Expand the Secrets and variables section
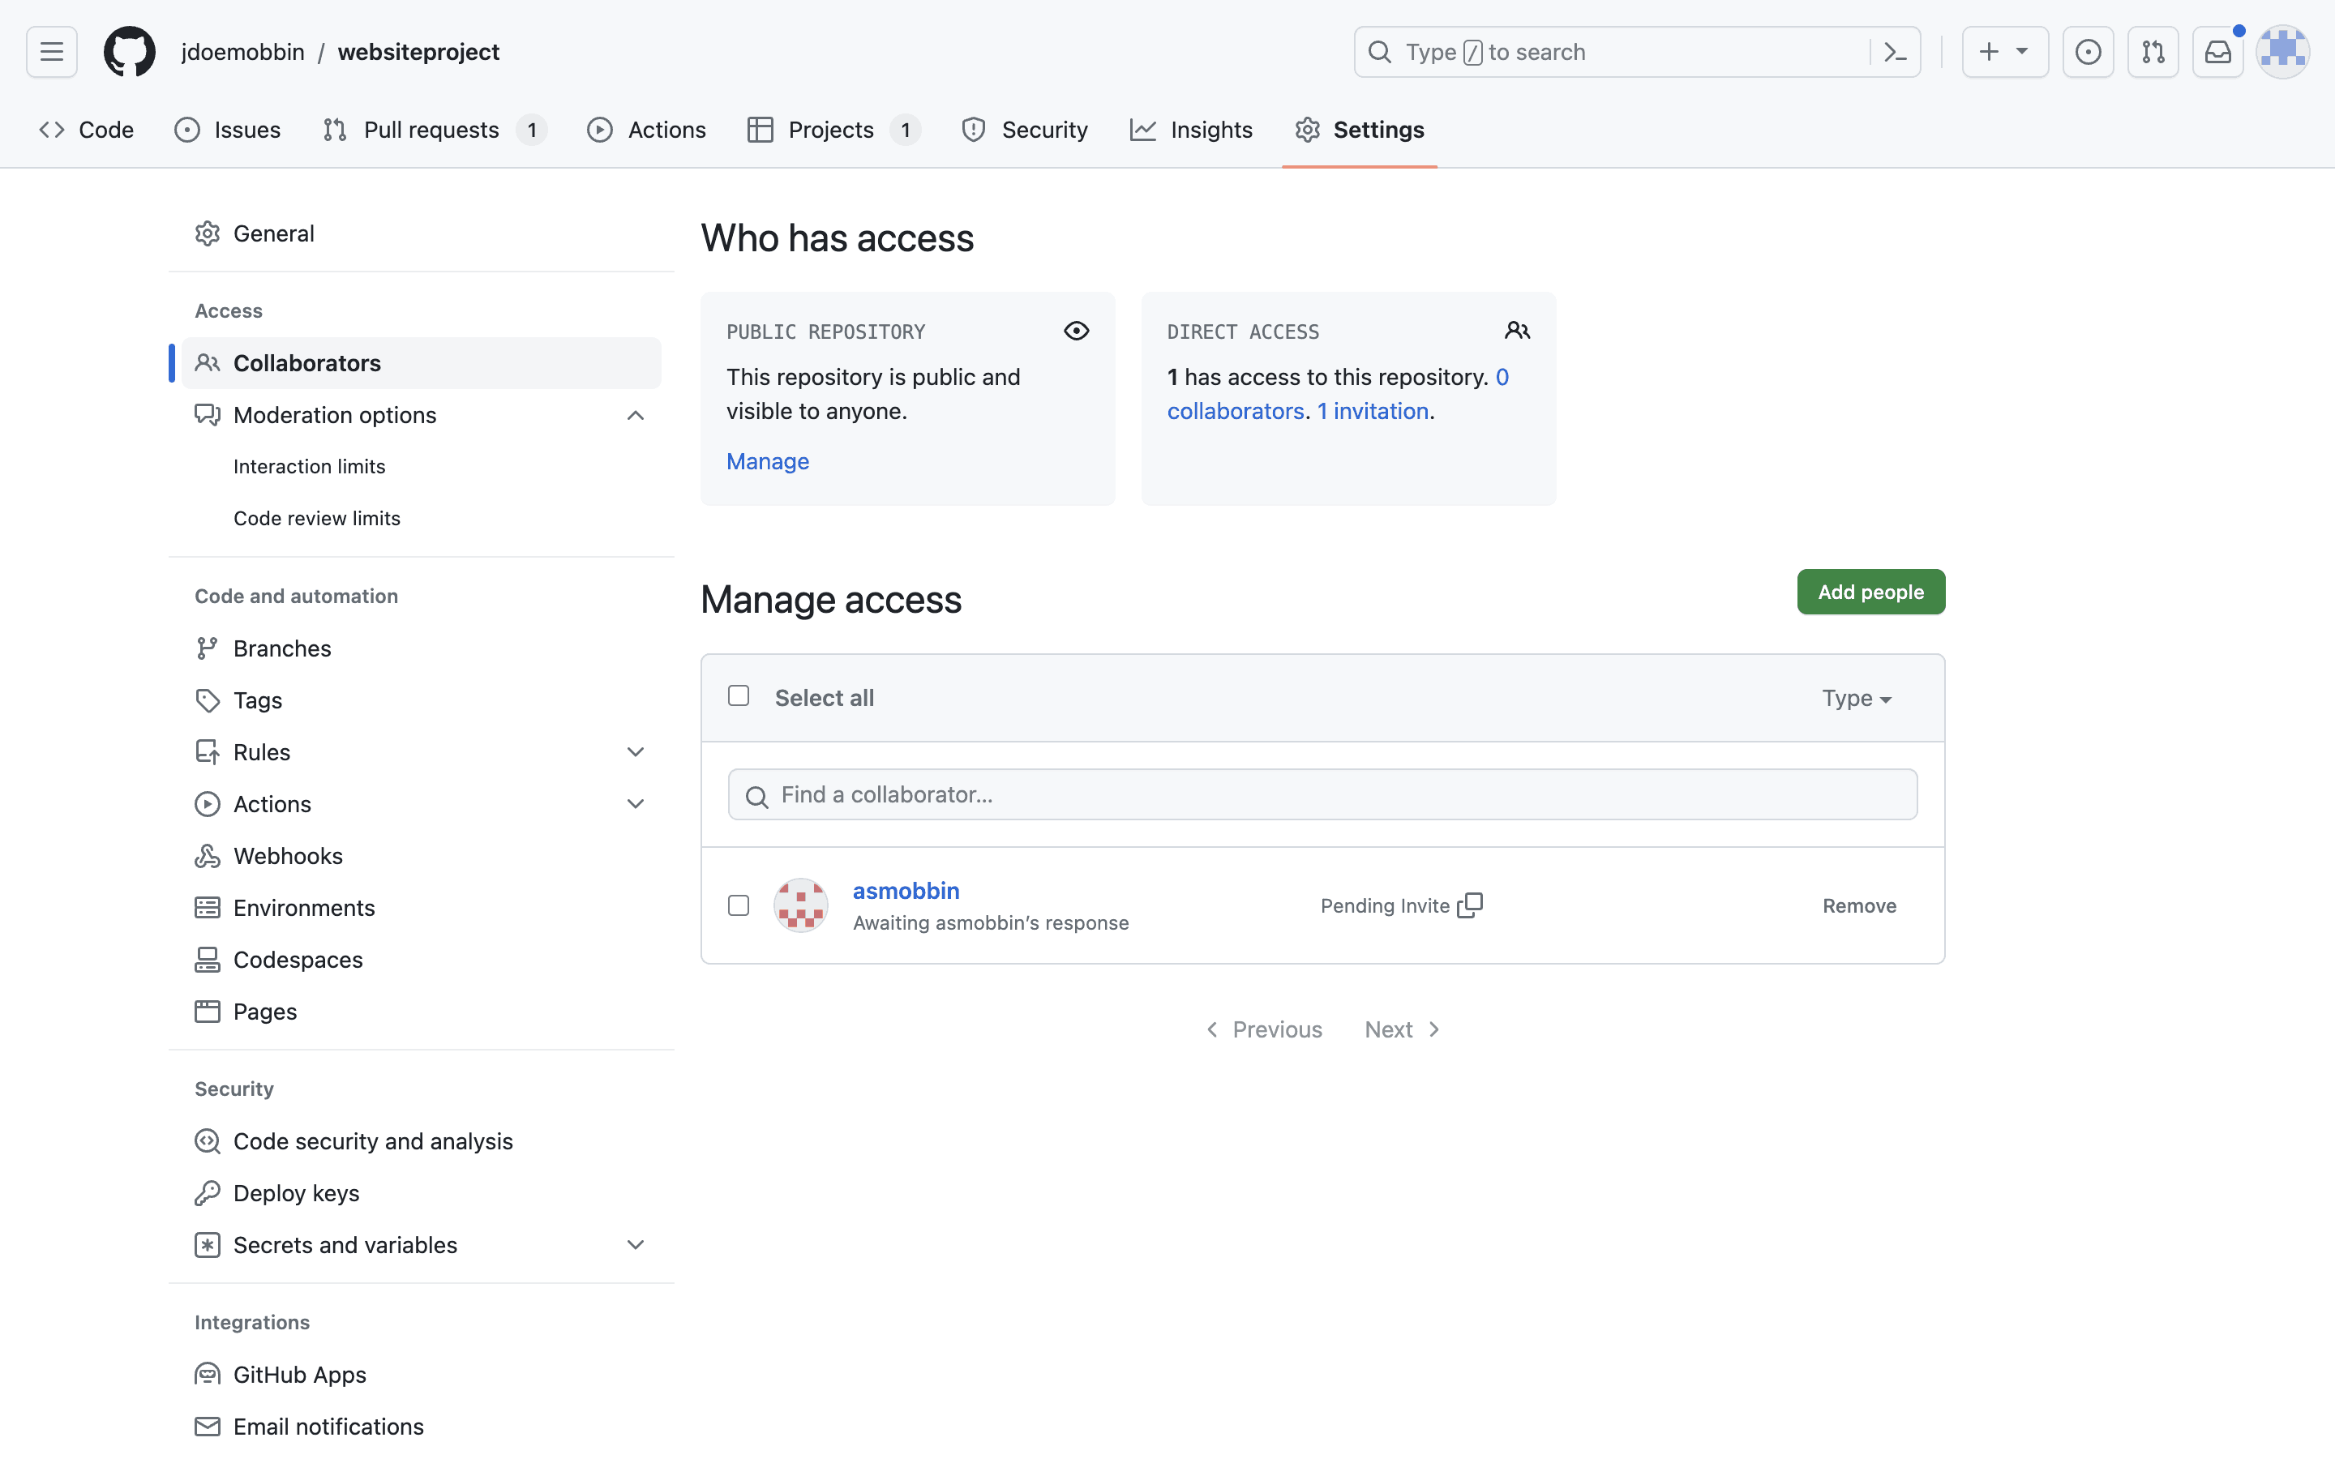 pyautogui.click(x=634, y=1244)
